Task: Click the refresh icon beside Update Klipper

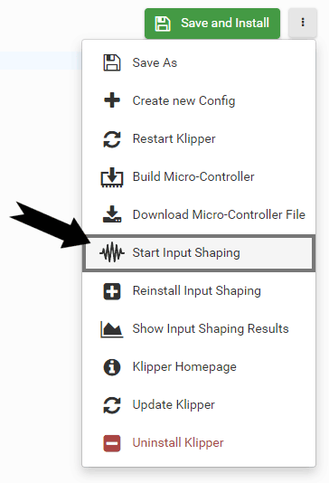Action: [x=112, y=405]
